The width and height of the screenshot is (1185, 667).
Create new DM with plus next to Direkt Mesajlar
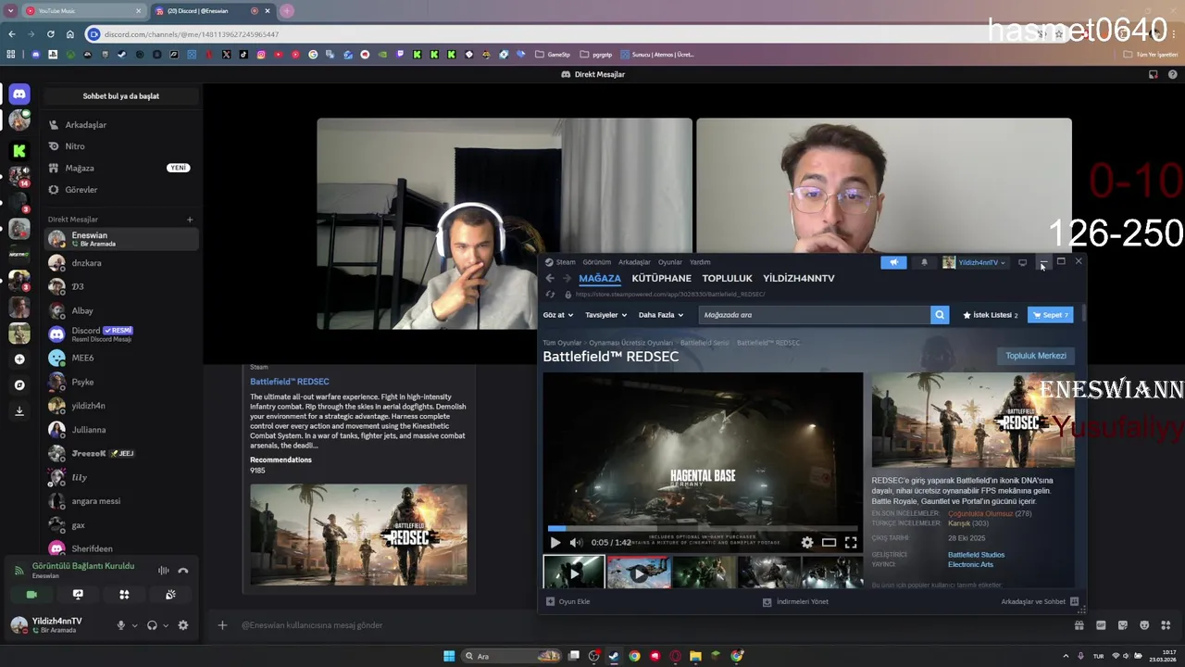click(190, 220)
